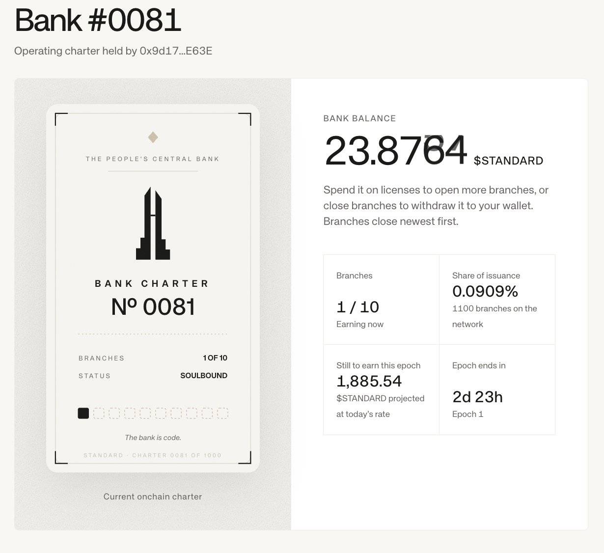The height and width of the screenshot is (553, 604).
Task: Click the black skyscraper tower logo
Action: (153, 223)
